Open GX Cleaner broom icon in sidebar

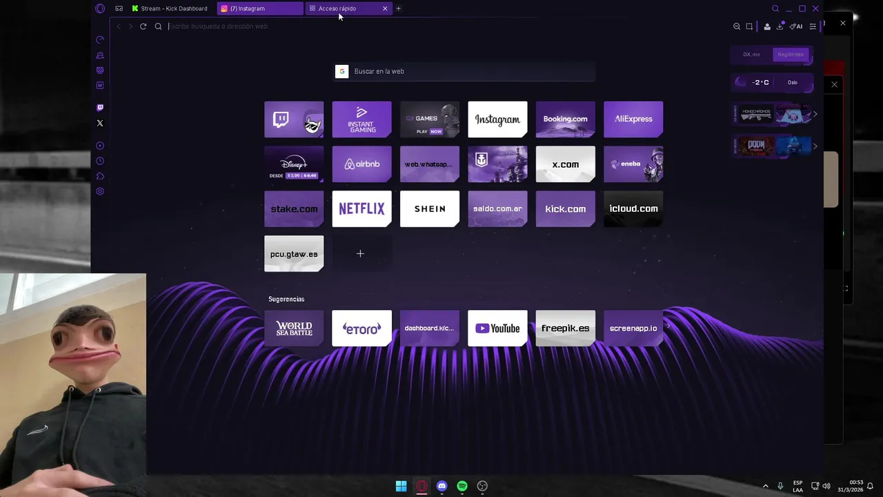(x=100, y=55)
